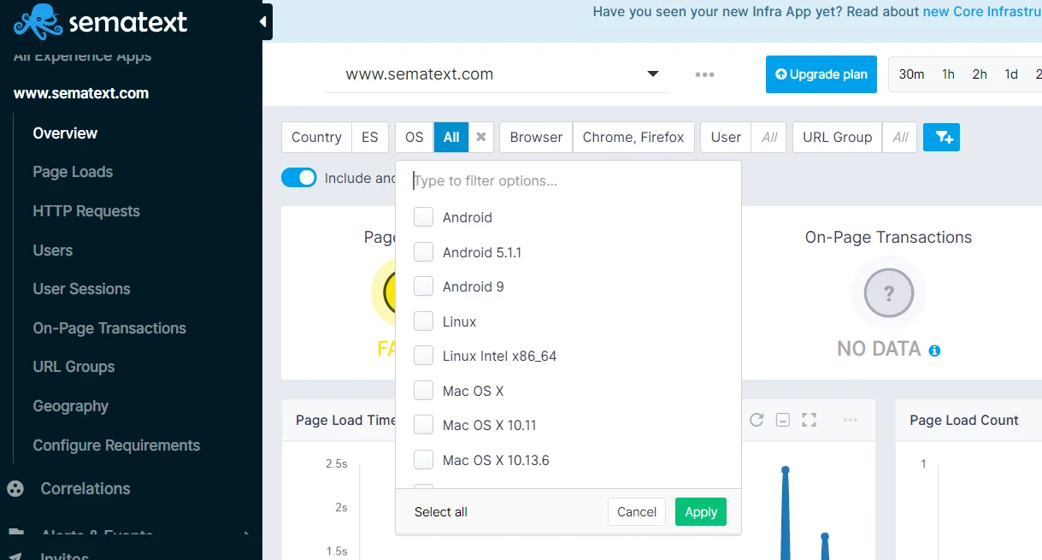Open the URL Group filter All value
1042x560 pixels.
[x=900, y=137]
